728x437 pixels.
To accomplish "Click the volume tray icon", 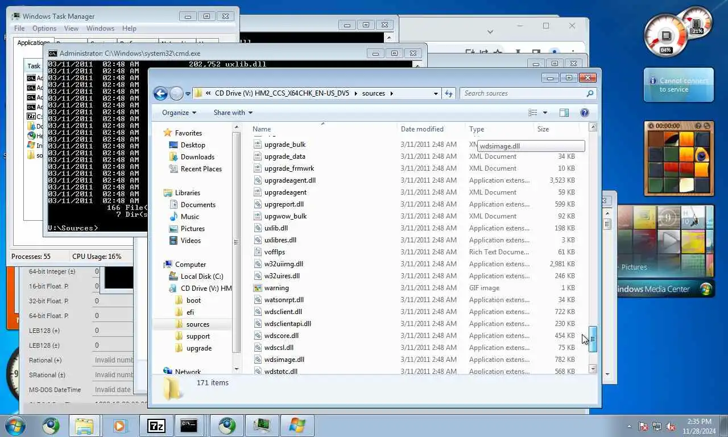I will (671, 426).
